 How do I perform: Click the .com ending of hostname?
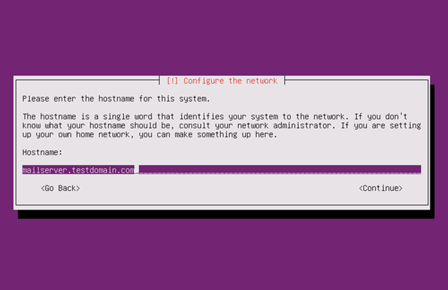point(125,170)
